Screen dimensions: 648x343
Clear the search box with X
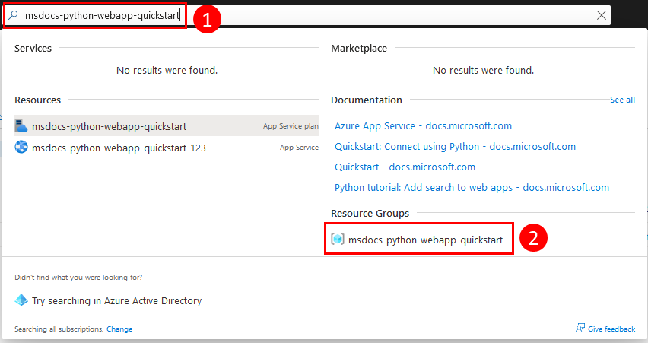point(602,15)
